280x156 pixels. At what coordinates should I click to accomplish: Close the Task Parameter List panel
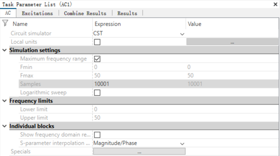coord(275,4)
